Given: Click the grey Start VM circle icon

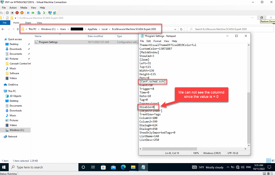Looking at the screenshot, I should pyautogui.click(x=7, y=13).
